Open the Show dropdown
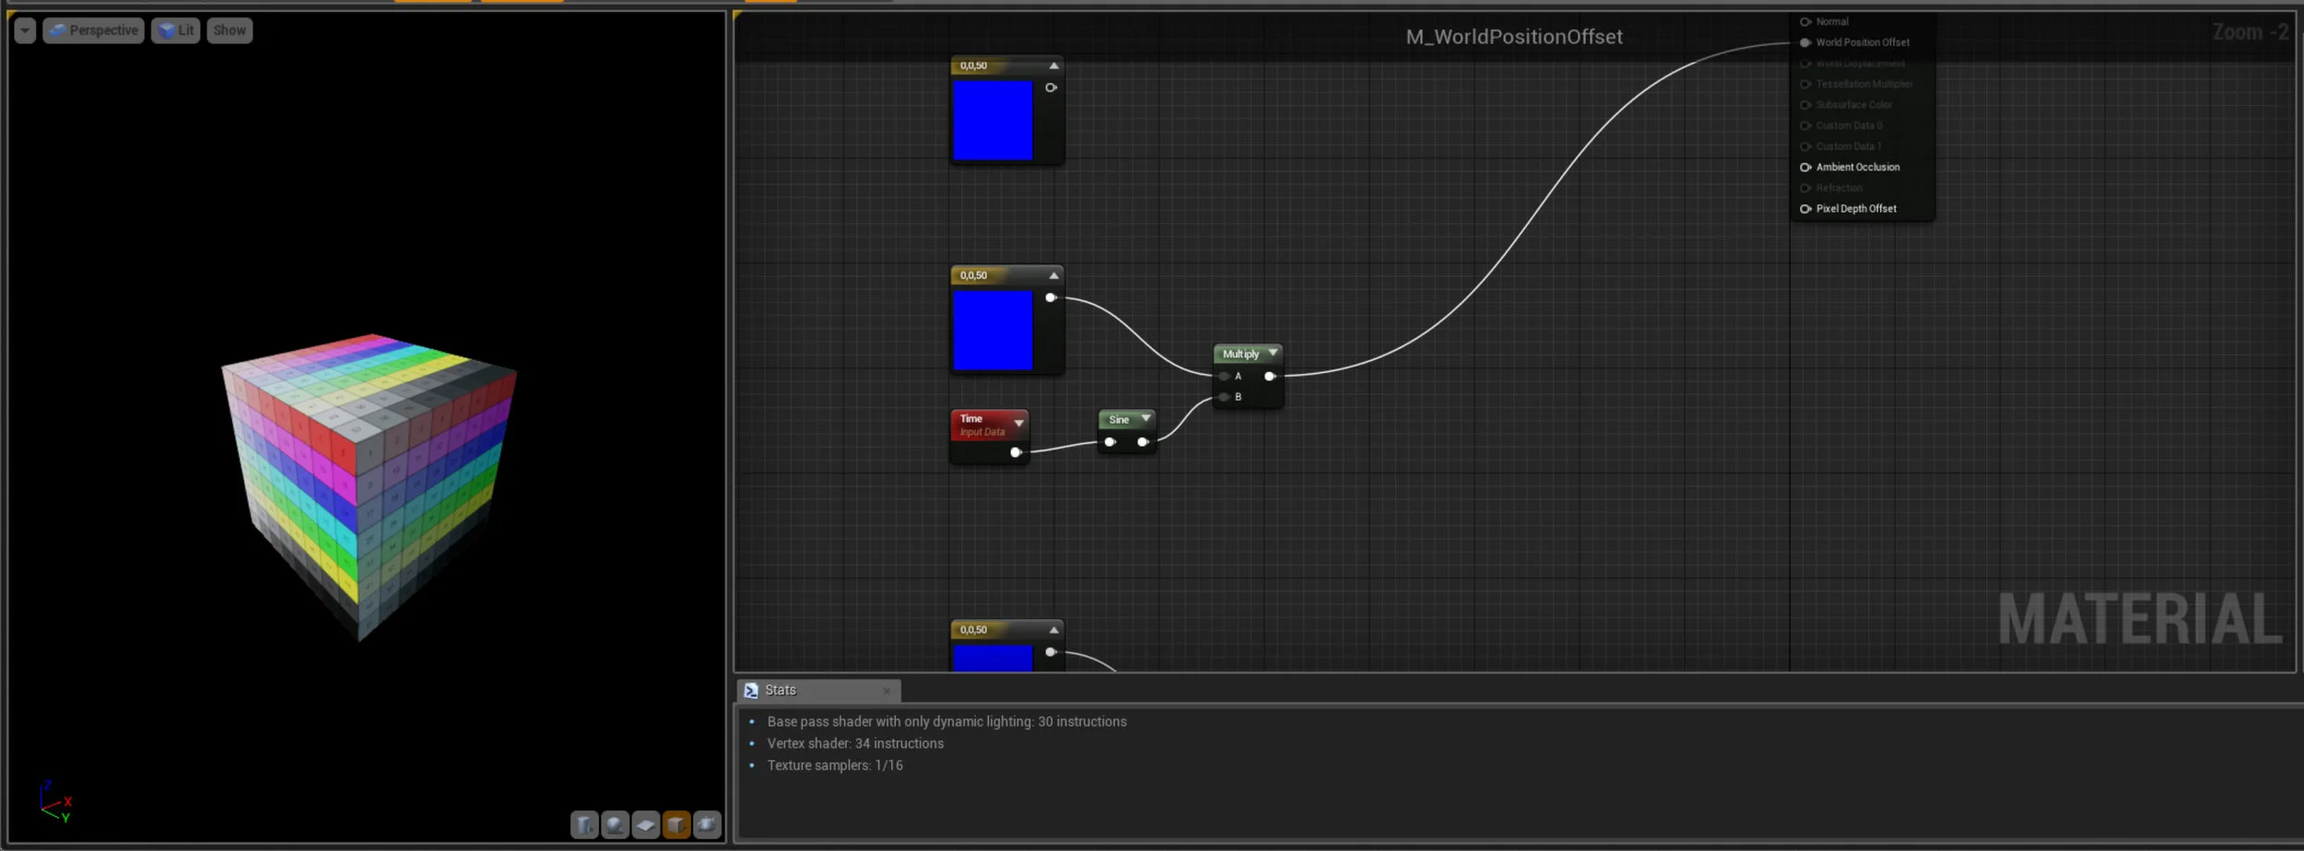Screen dimensions: 2304x851 pos(229,29)
